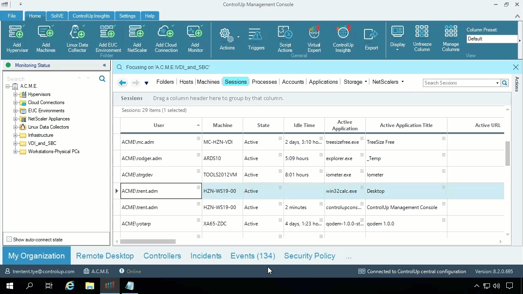Screen dimensions: 523x294
Task: Open the Security Policy bottom tab
Action: tap(310, 256)
